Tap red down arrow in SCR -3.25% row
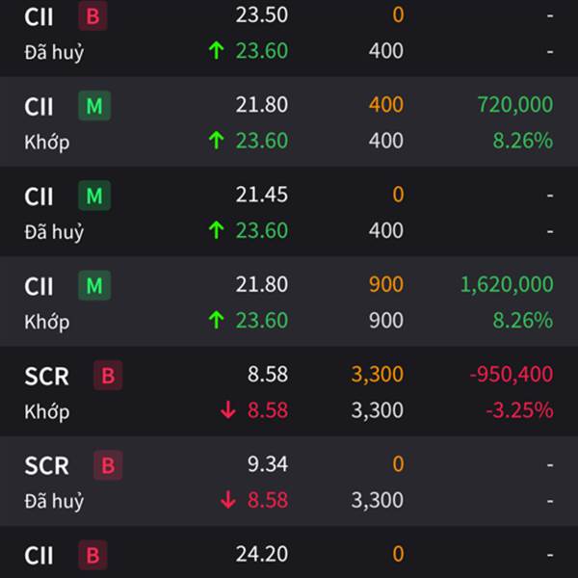 [x=228, y=410]
